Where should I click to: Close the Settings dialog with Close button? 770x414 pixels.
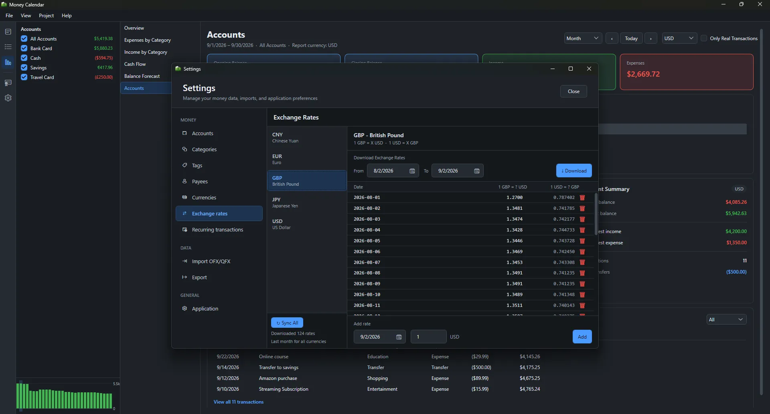(573, 91)
